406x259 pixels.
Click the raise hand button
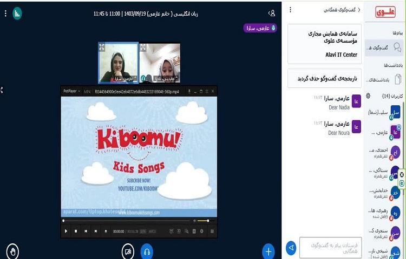coord(12,251)
